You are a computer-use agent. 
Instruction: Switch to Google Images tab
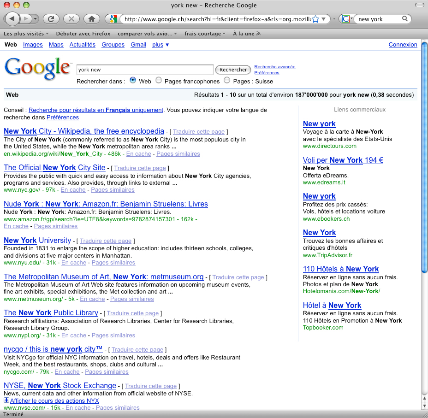pos(33,44)
